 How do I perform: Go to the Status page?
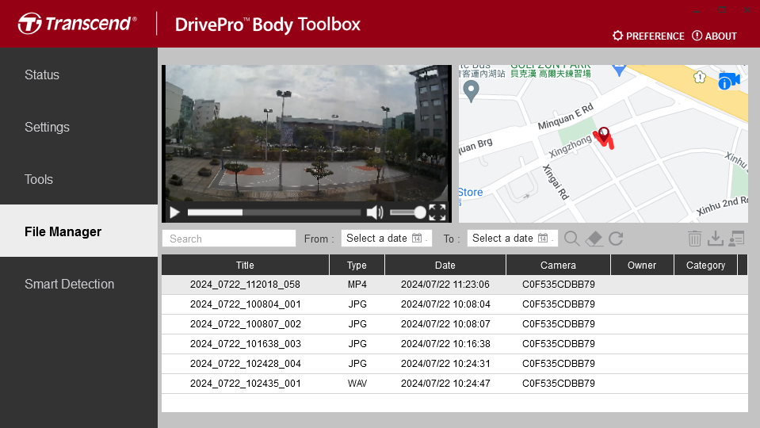point(42,75)
